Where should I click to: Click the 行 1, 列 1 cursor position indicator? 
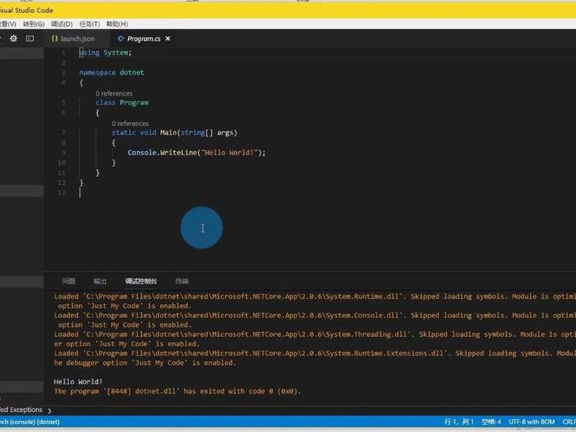(x=459, y=422)
